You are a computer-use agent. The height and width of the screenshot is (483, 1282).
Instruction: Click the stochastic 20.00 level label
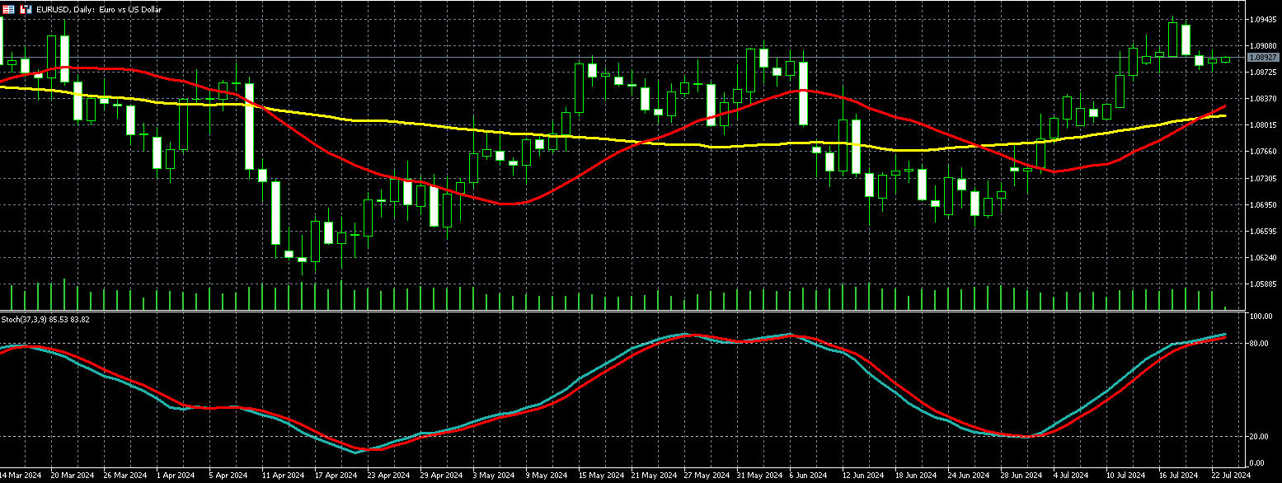tap(1260, 437)
